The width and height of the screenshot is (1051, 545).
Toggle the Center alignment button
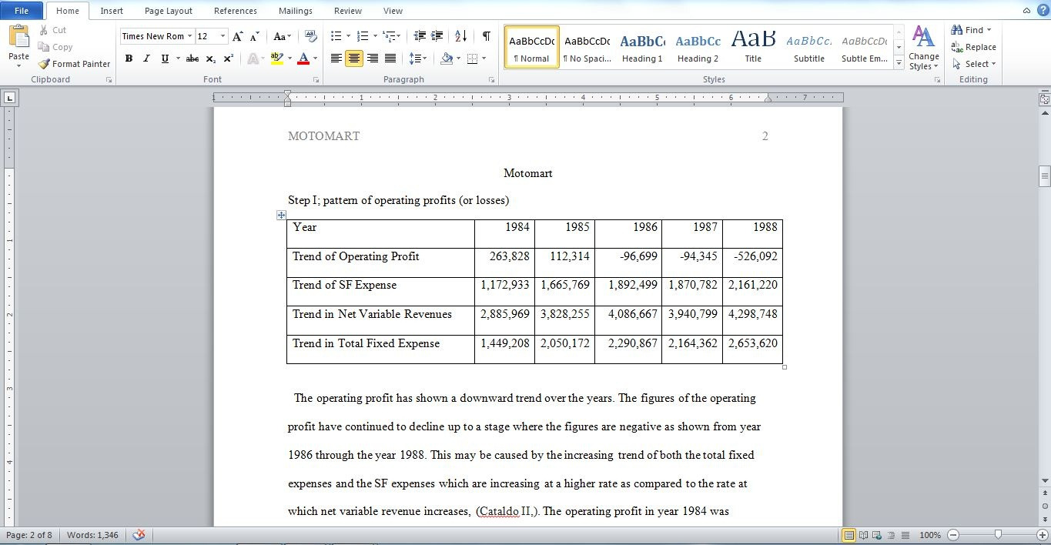tap(354, 59)
